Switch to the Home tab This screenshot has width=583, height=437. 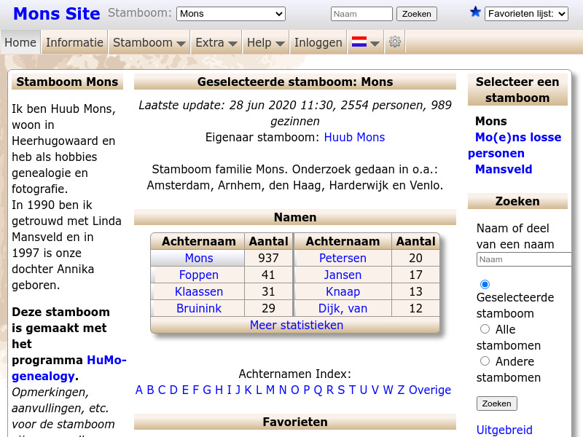point(20,42)
